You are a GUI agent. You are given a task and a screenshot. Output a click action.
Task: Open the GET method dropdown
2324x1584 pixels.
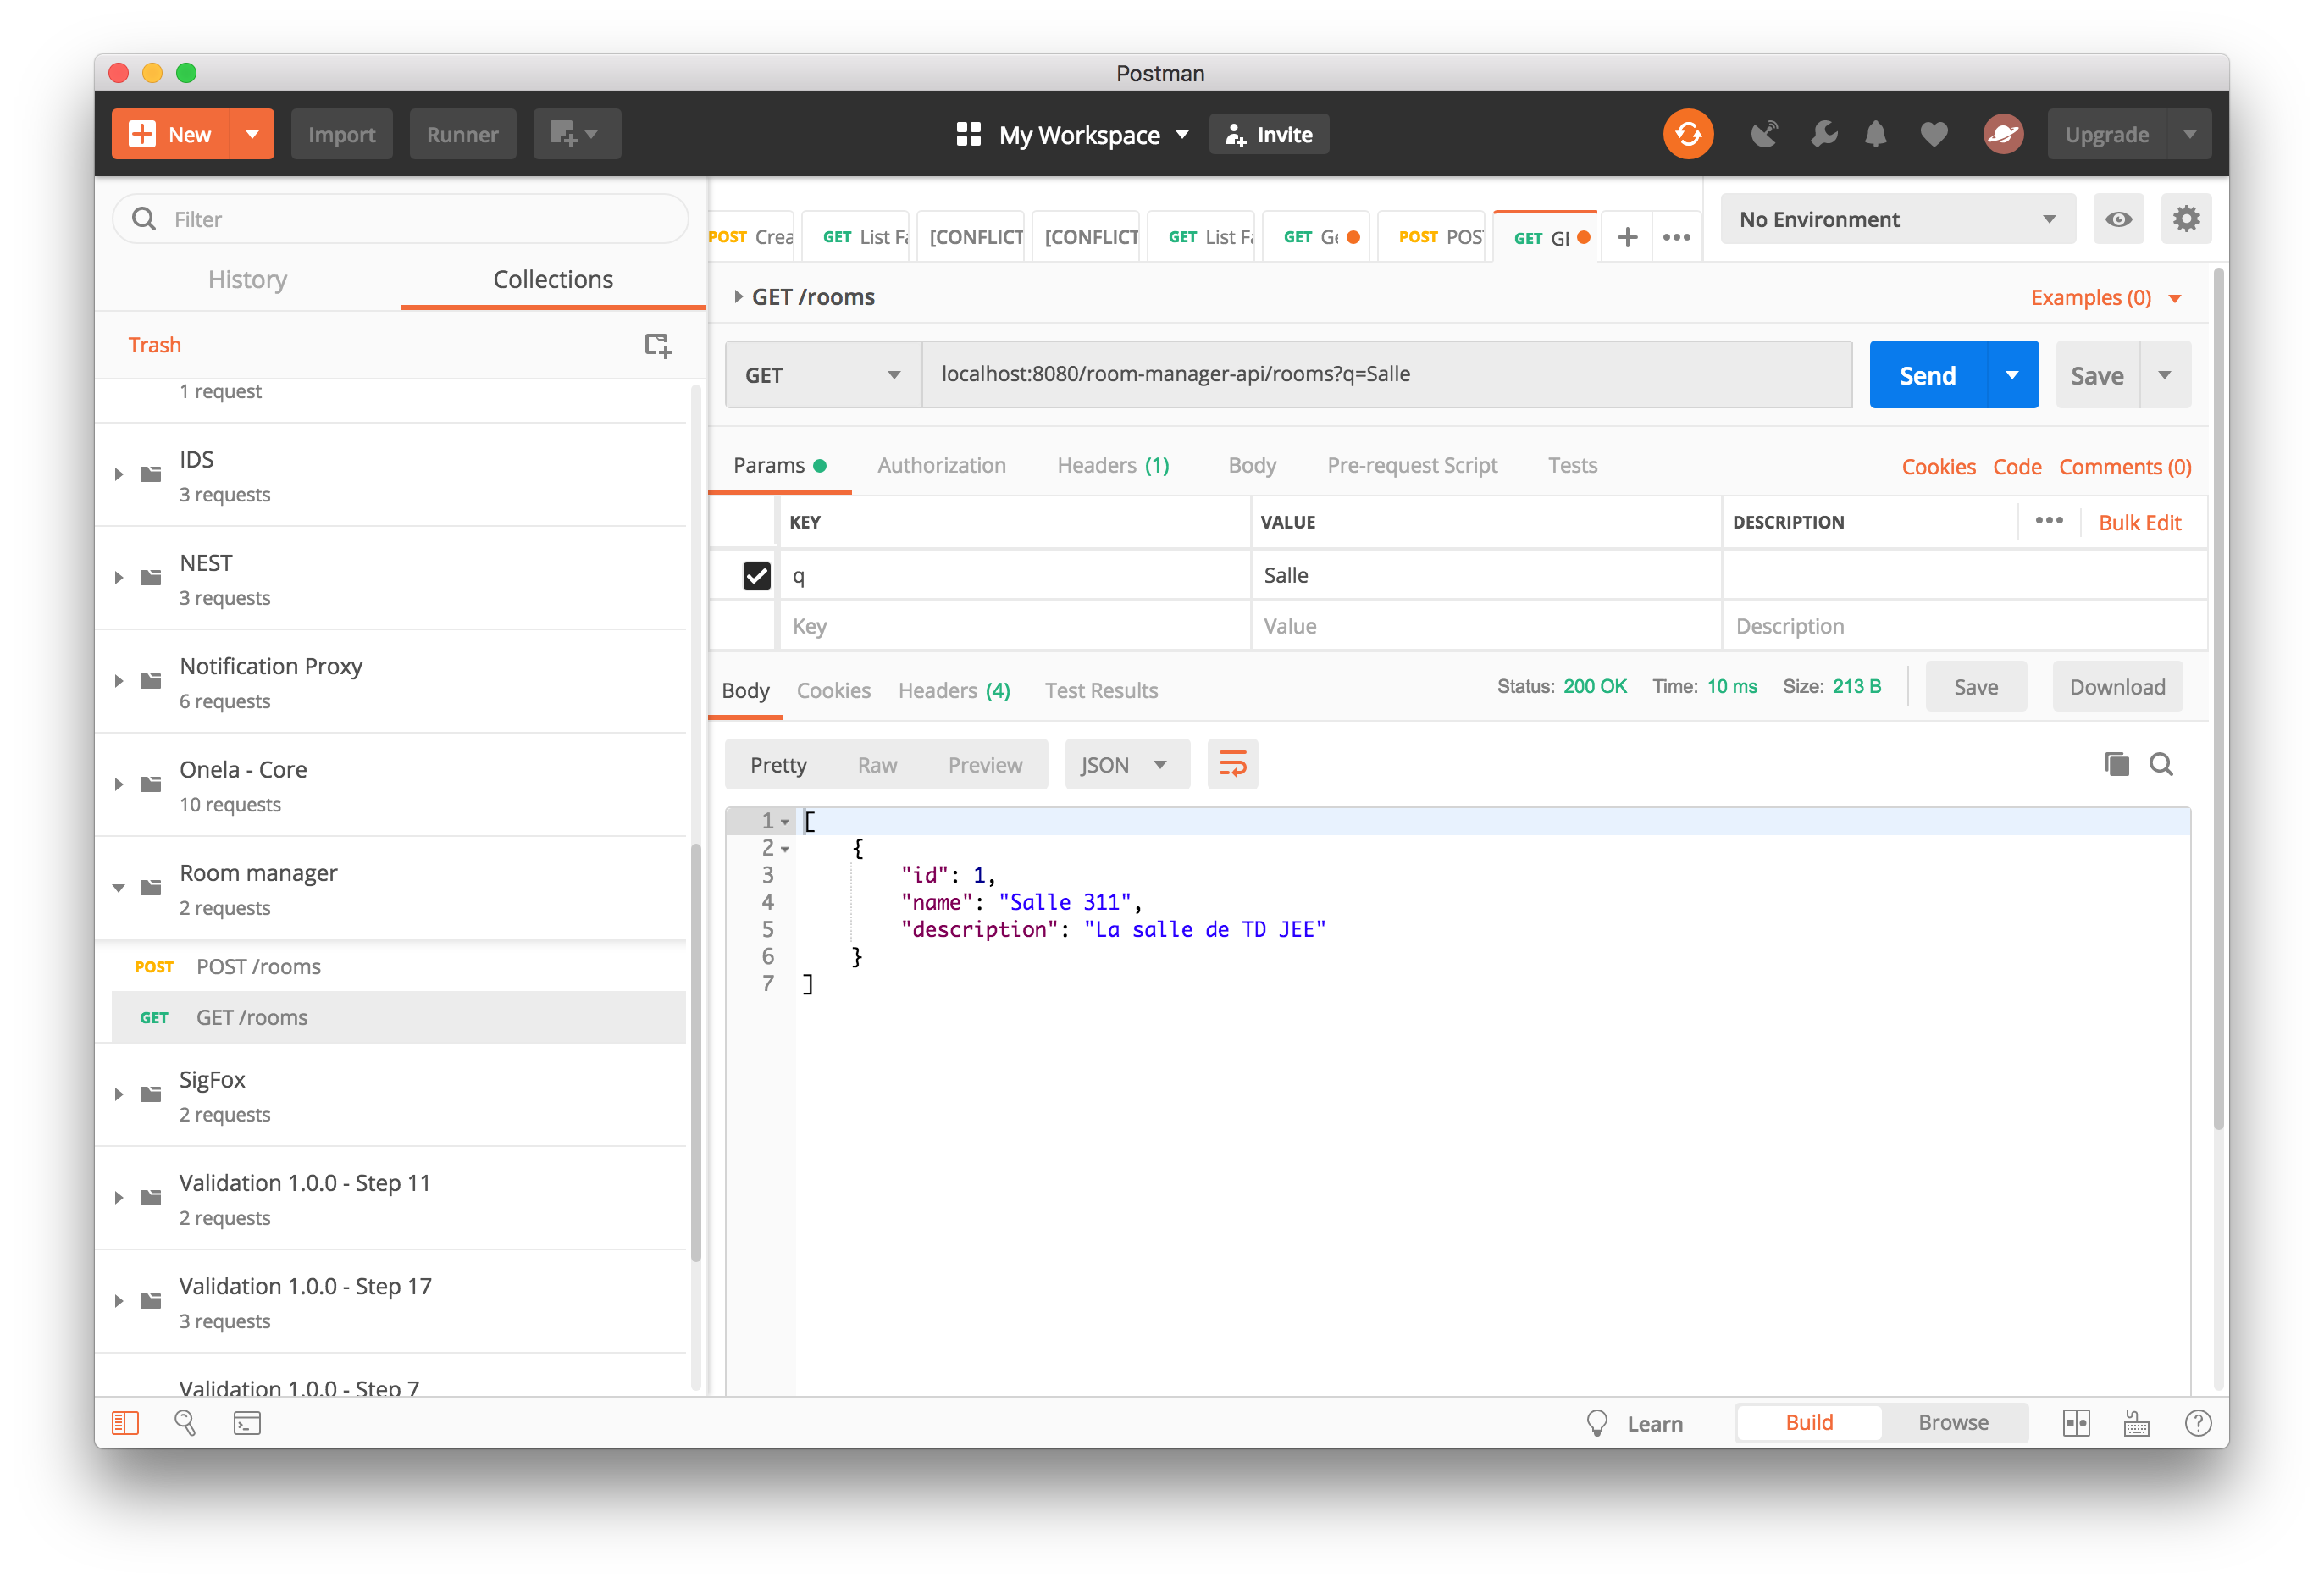(823, 375)
